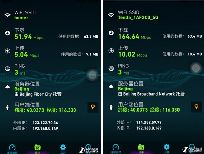Select results folder tab in right screenshot
The image size is (204, 154).
[x=141, y=148]
